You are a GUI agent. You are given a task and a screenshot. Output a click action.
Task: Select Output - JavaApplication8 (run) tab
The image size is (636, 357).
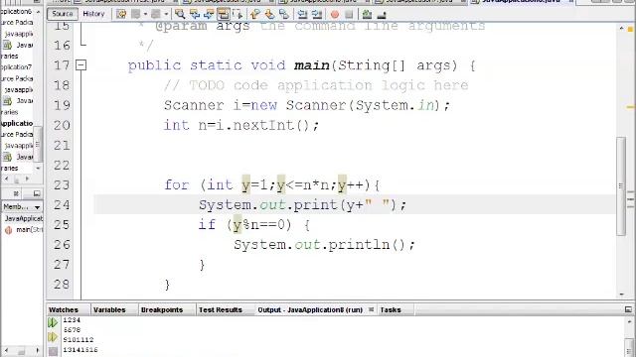pyautogui.click(x=310, y=309)
